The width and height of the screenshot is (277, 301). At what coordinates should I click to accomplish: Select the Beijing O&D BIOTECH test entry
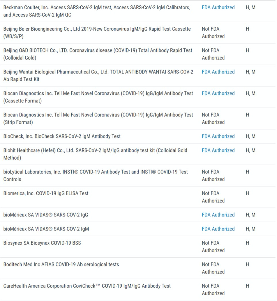[x=98, y=54]
